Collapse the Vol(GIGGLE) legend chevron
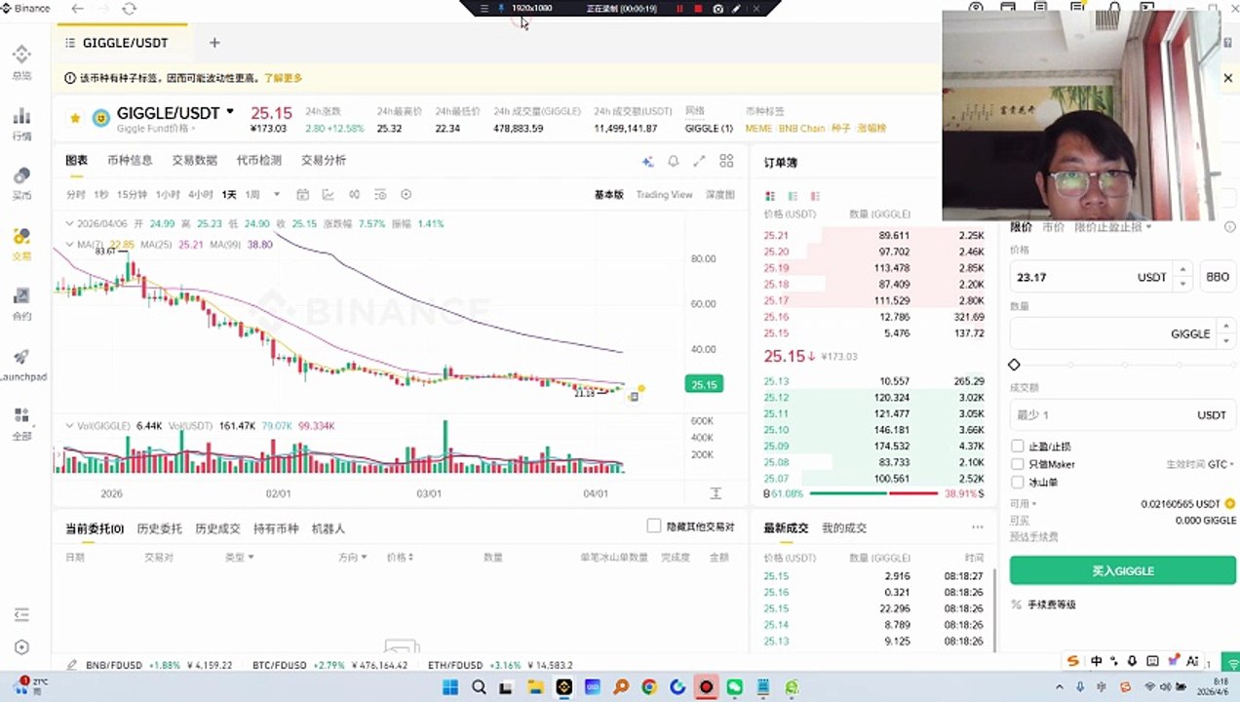This screenshot has width=1240, height=702. click(69, 426)
